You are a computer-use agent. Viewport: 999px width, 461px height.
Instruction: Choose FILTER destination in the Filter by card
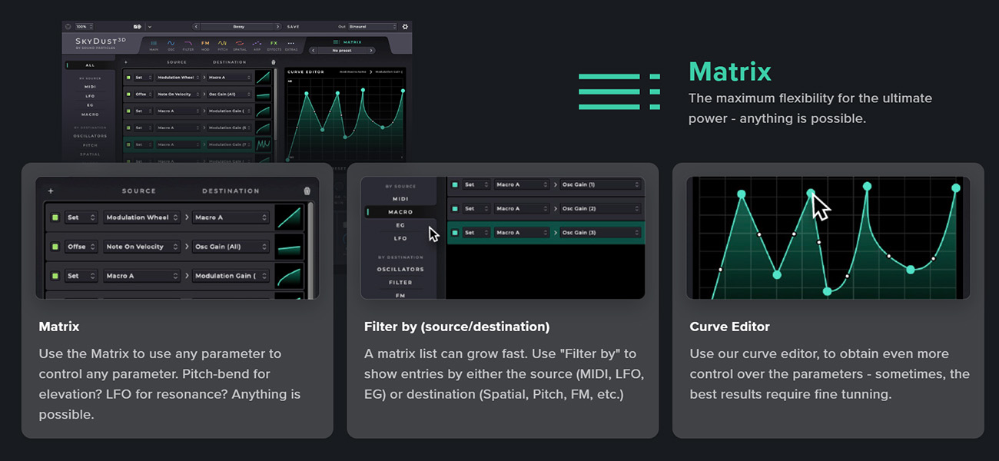point(400,282)
